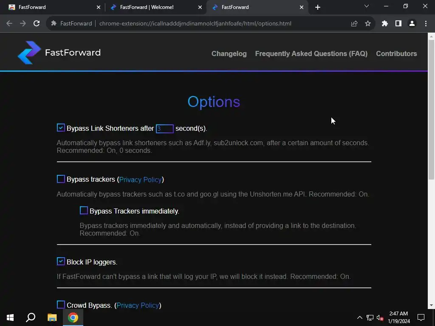Open the Changelog page
This screenshot has height=326, width=435.
click(x=229, y=53)
